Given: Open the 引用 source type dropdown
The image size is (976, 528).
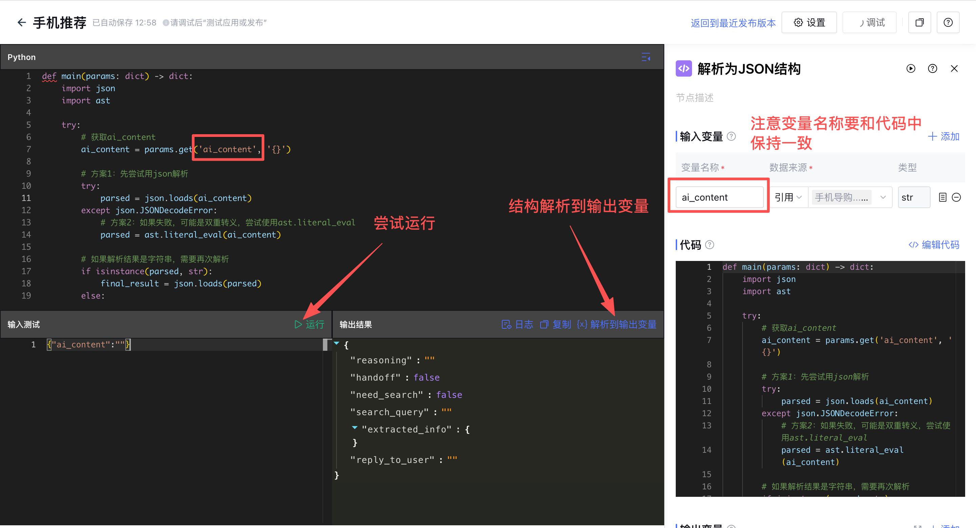Looking at the screenshot, I should [788, 197].
